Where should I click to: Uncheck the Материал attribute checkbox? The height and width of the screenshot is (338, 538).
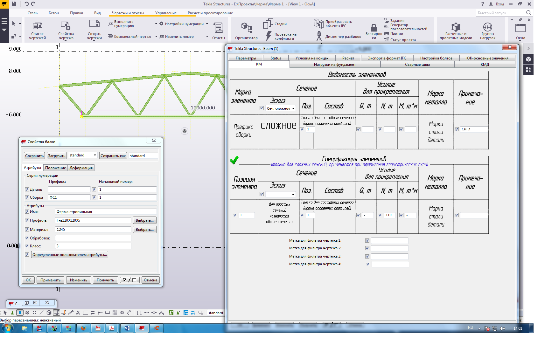pyautogui.click(x=27, y=229)
